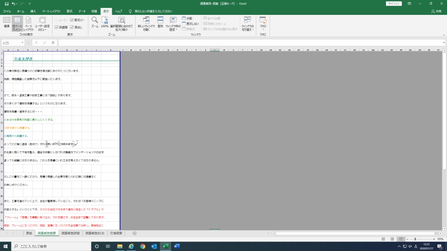This screenshot has height=251, width=447.
Task: Adjust the zoom slider in status bar
Action: coord(415,239)
